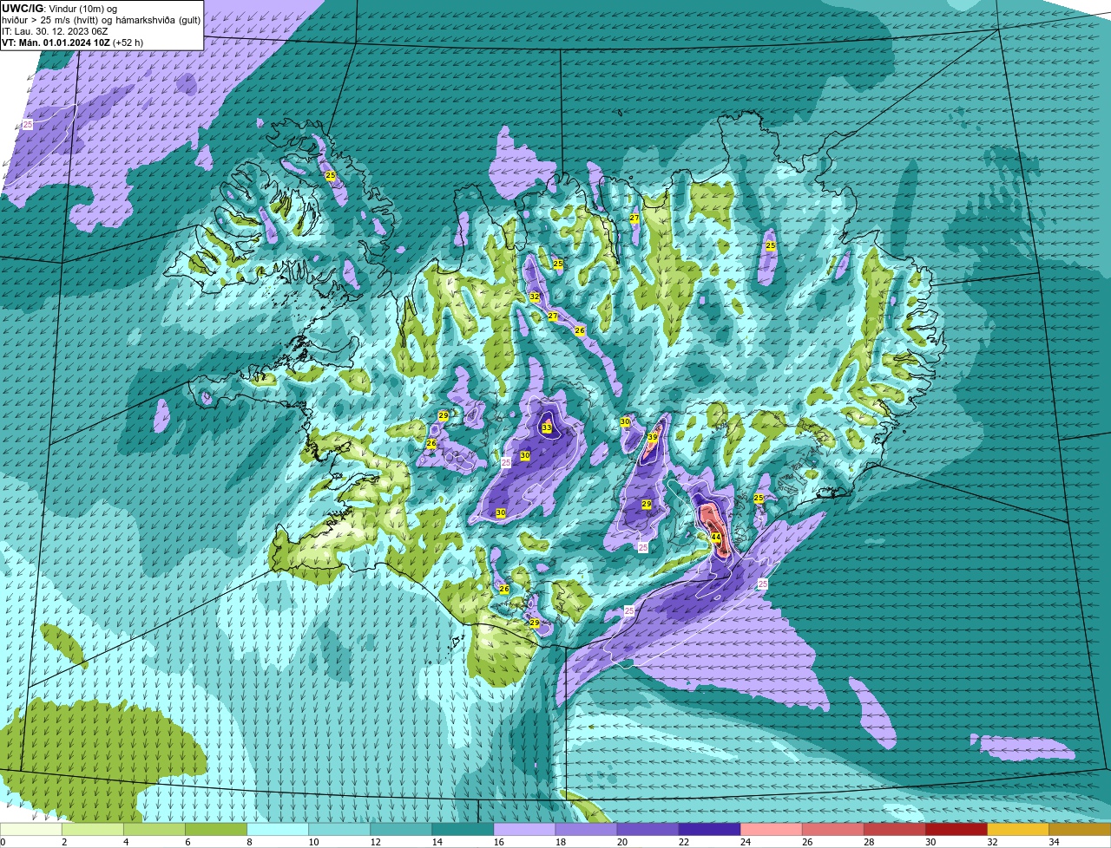
Task: Click the valid time 'VT: Mán. 01.01.2024 10Z'
Action: pos(56,42)
